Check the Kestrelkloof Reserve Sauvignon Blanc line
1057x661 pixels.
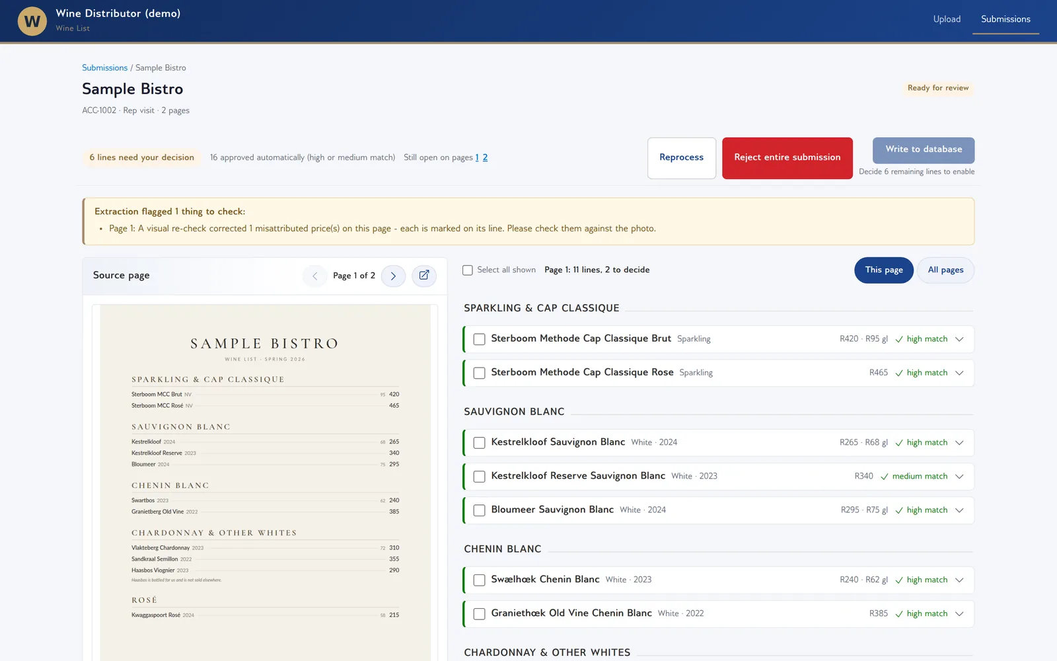[480, 477]
